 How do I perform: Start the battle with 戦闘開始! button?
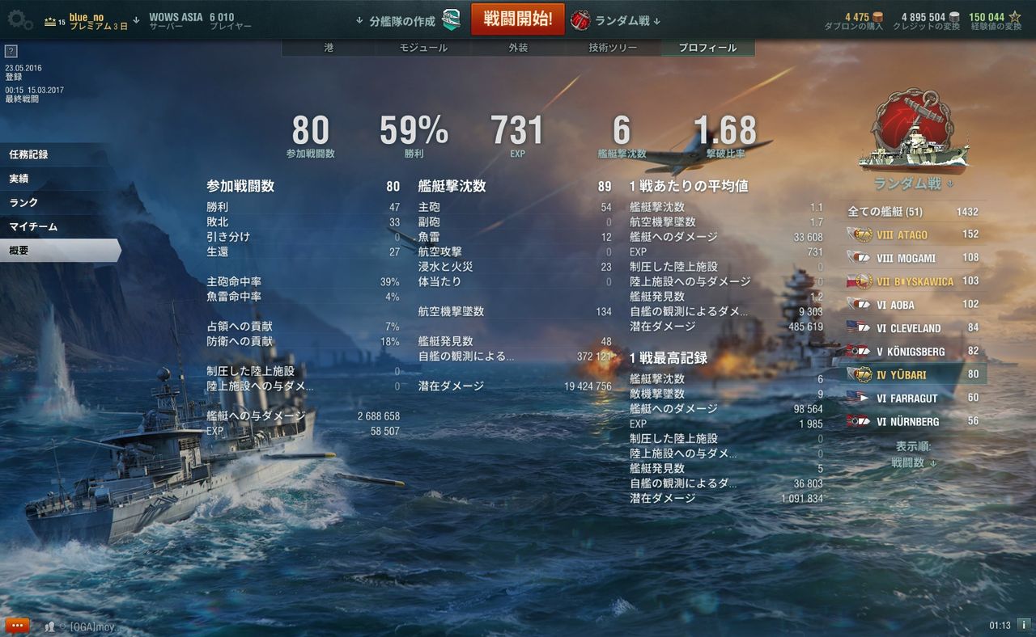point(518,19)
